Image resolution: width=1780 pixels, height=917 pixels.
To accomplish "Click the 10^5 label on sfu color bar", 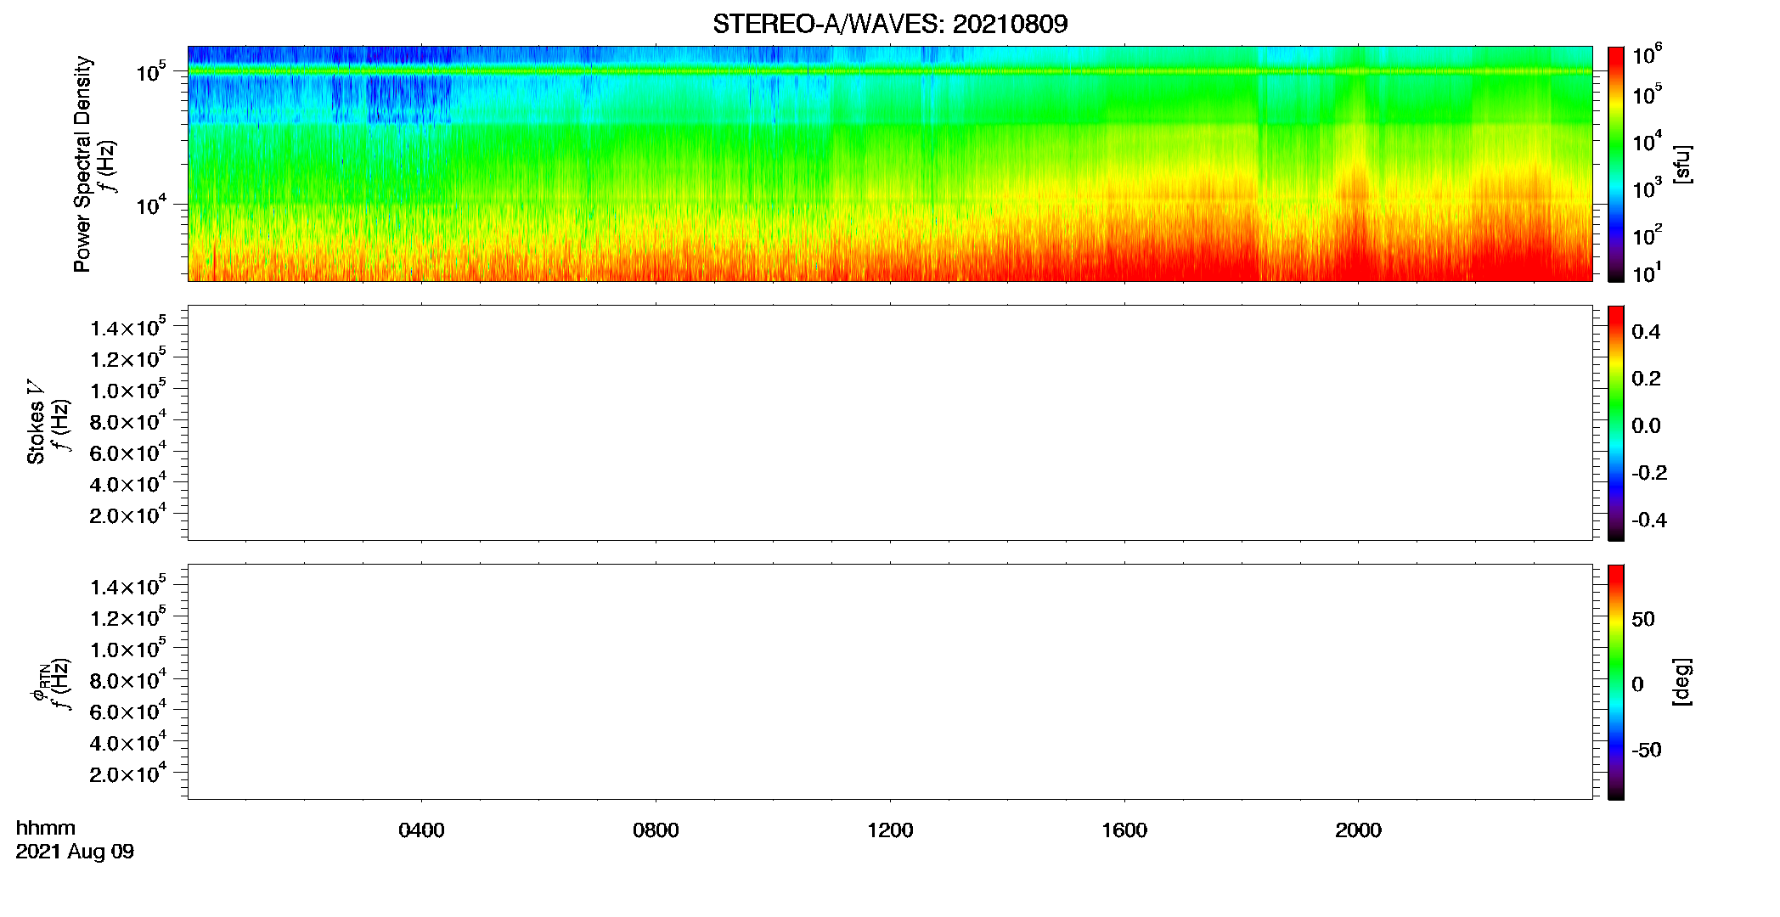I will click(1648, 94).
